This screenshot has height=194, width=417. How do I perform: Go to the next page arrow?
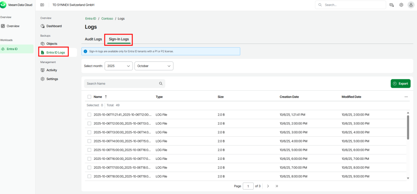click(x=268, y=186)
